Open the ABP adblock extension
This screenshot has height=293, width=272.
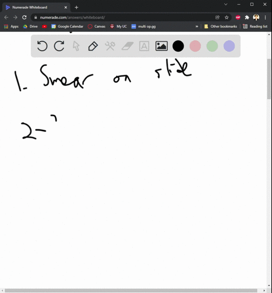(238, 18)
